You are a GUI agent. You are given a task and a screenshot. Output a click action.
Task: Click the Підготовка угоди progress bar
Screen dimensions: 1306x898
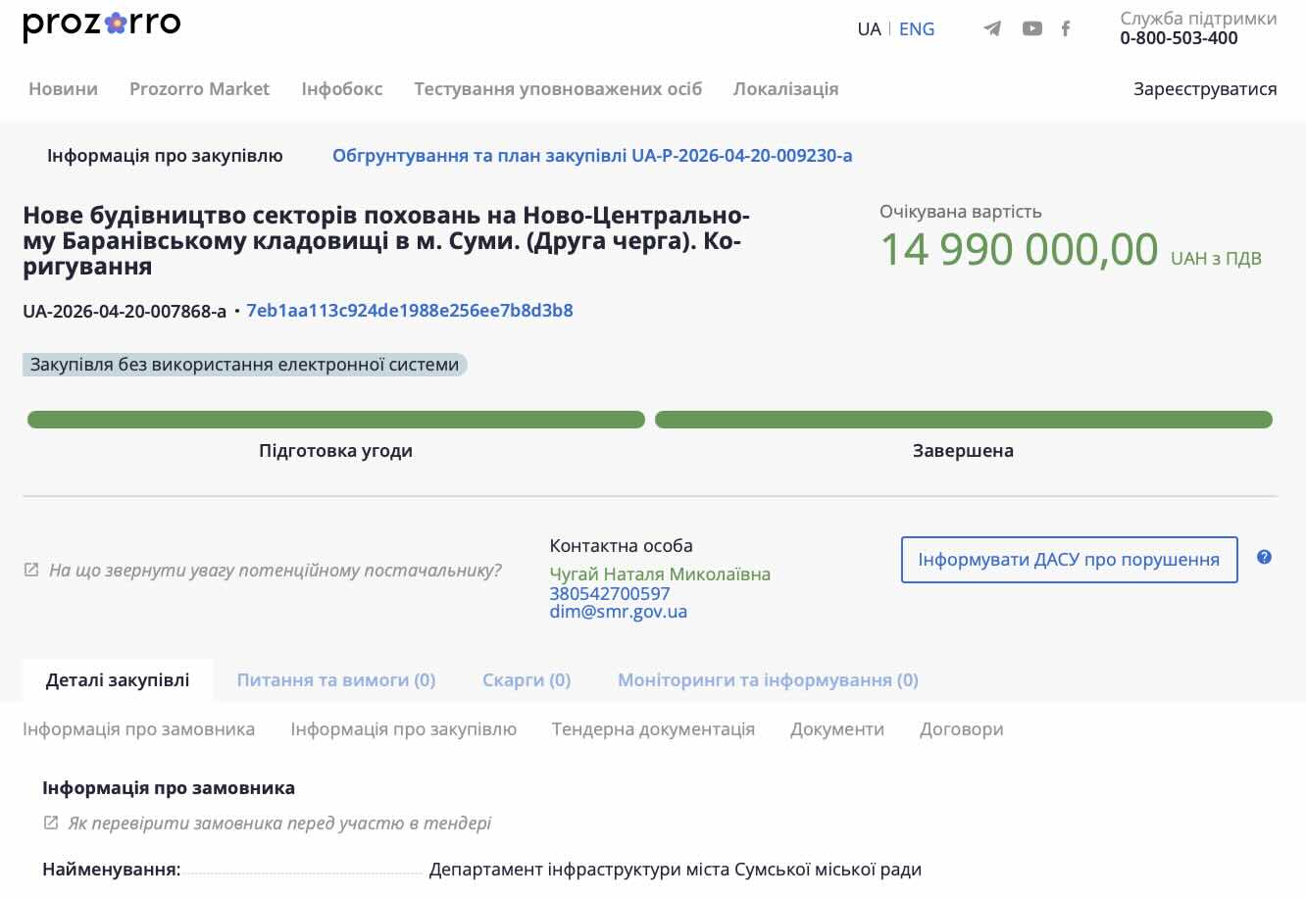[x=335, y=421]
